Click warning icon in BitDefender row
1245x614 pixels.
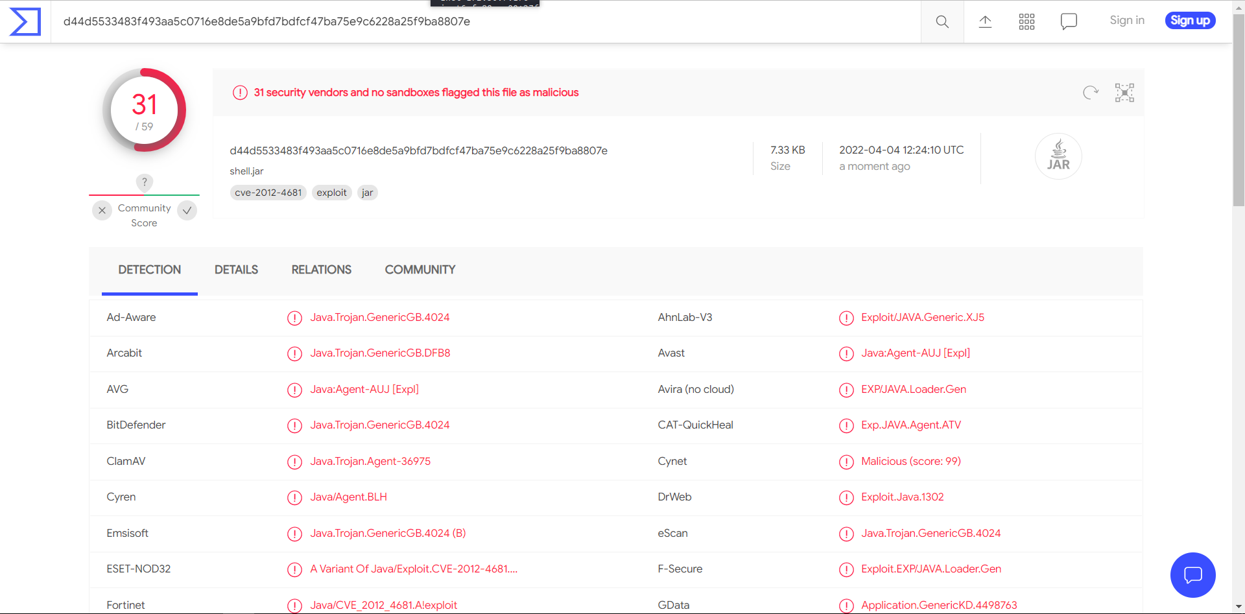click(294, 425)
